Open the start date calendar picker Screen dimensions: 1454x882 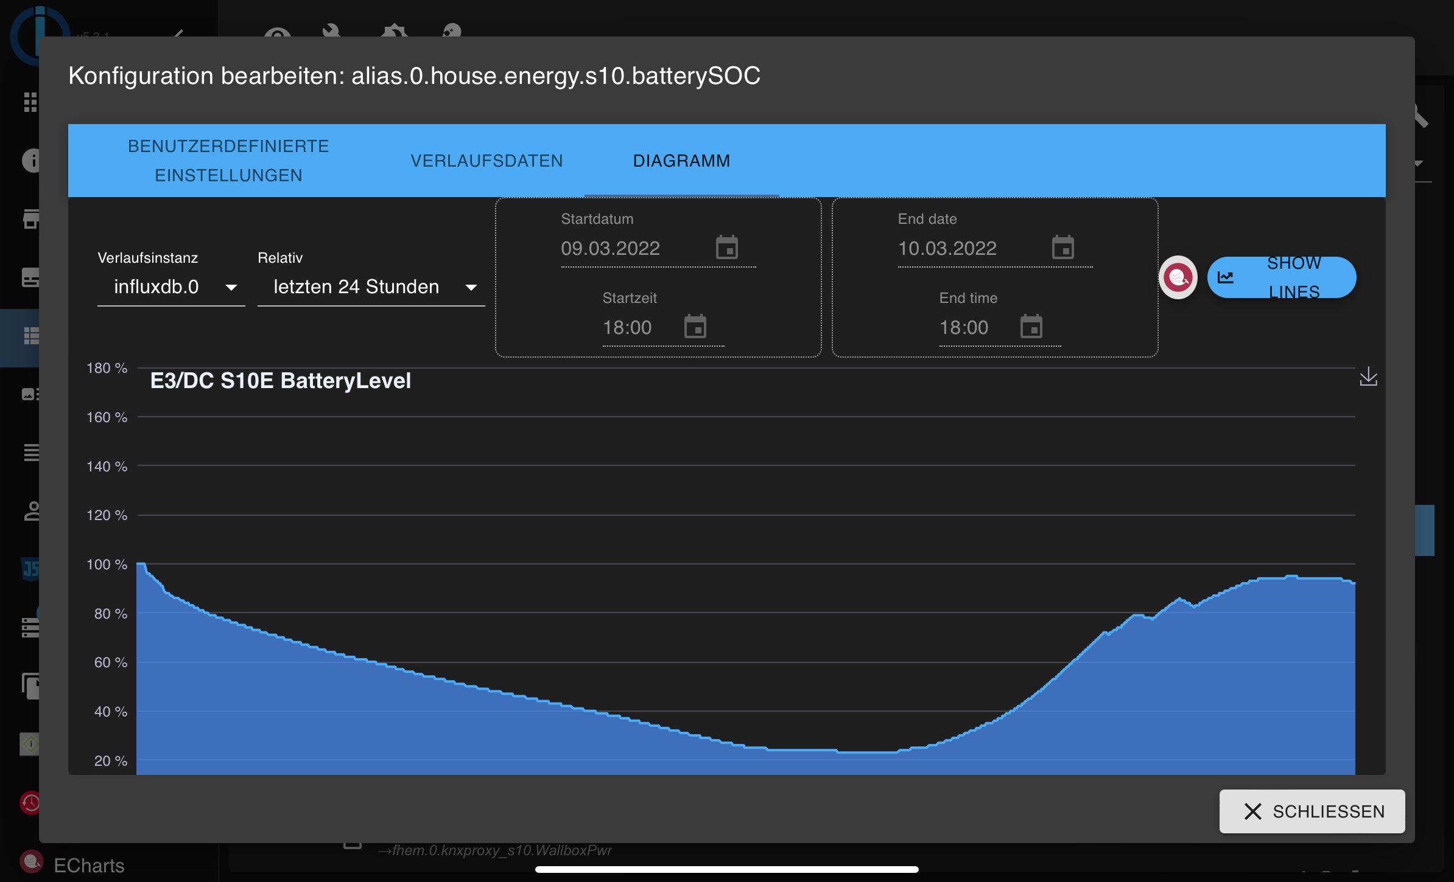click(x=727, y=248)
